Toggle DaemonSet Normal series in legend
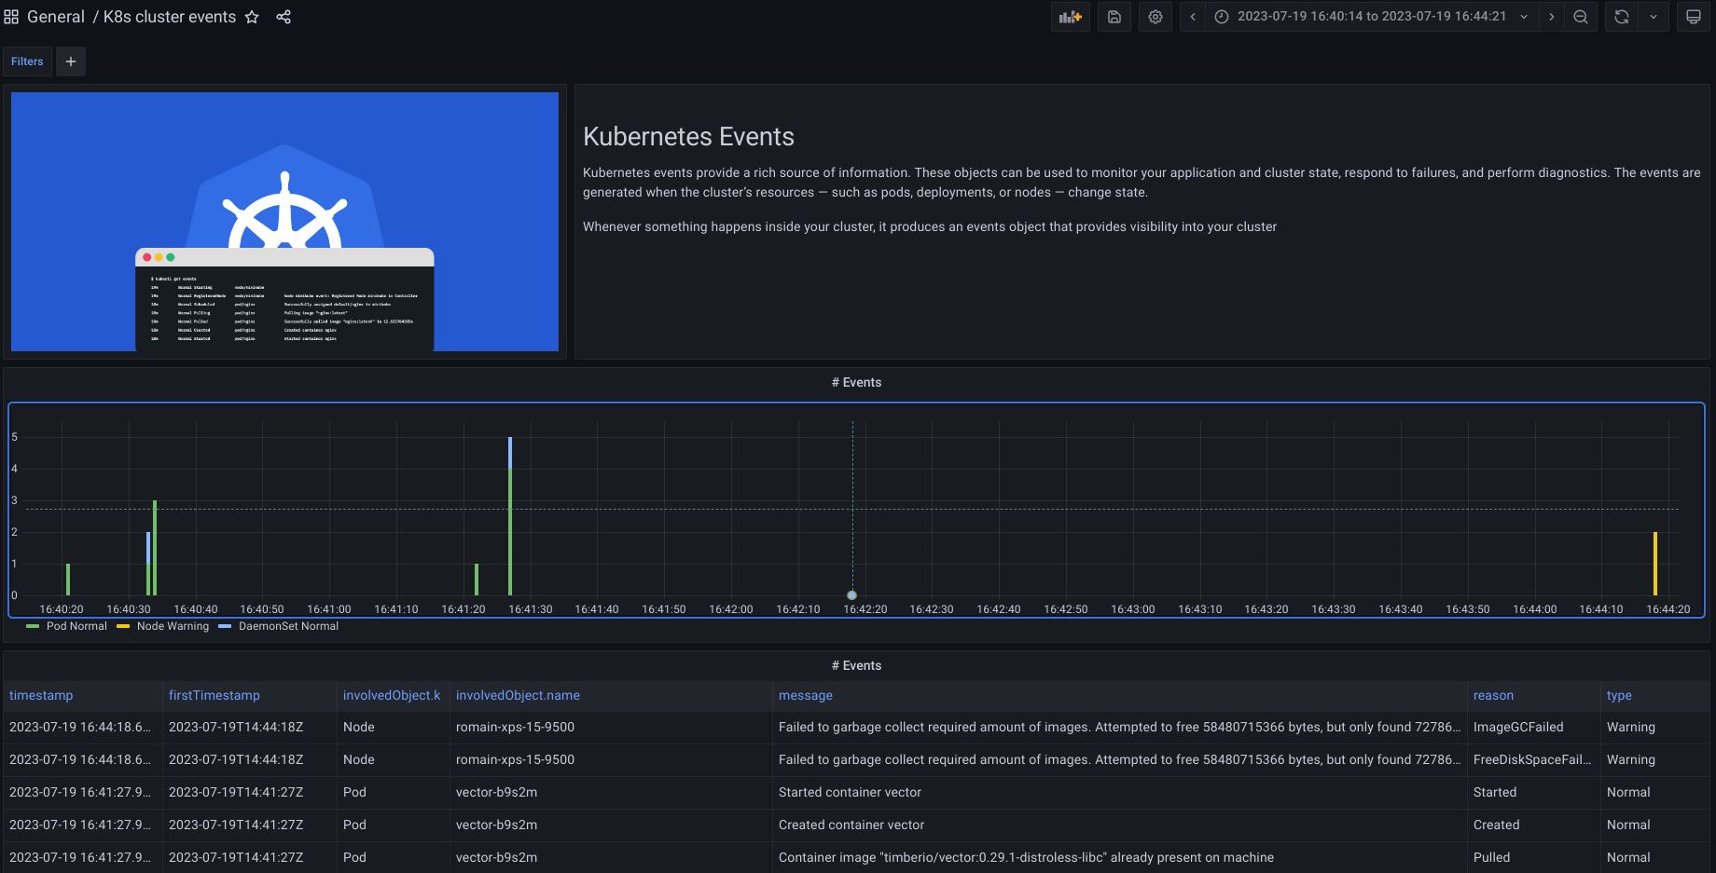 (288, 626)
